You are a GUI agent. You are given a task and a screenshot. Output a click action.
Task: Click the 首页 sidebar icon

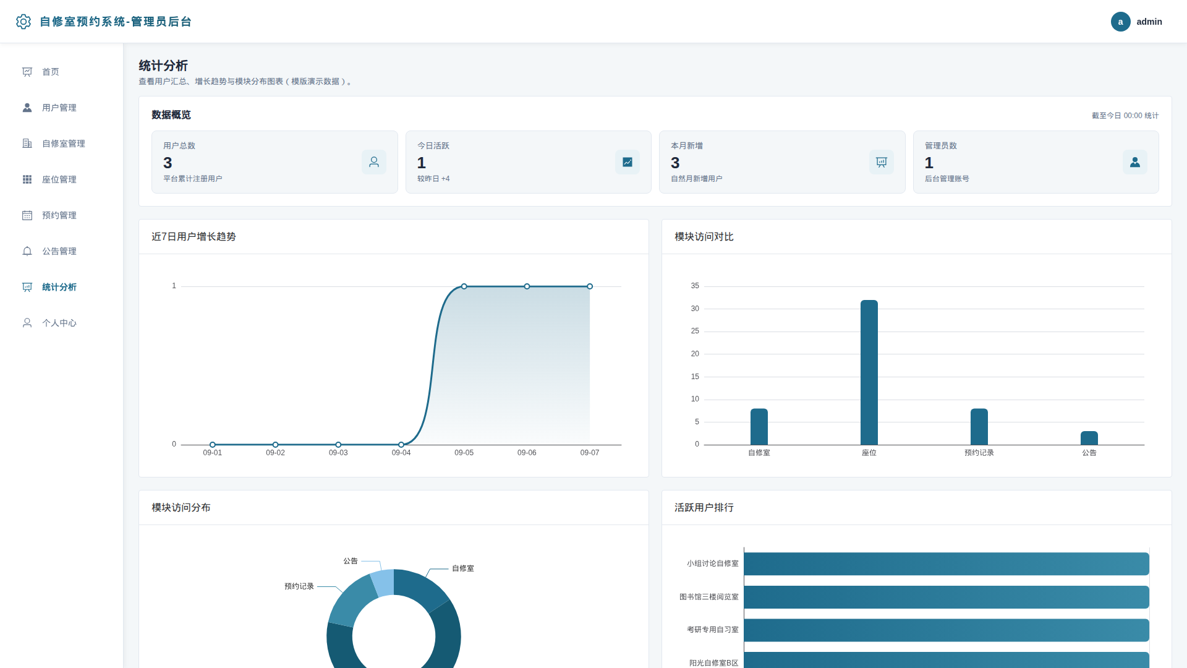click(x=27, y=72)
